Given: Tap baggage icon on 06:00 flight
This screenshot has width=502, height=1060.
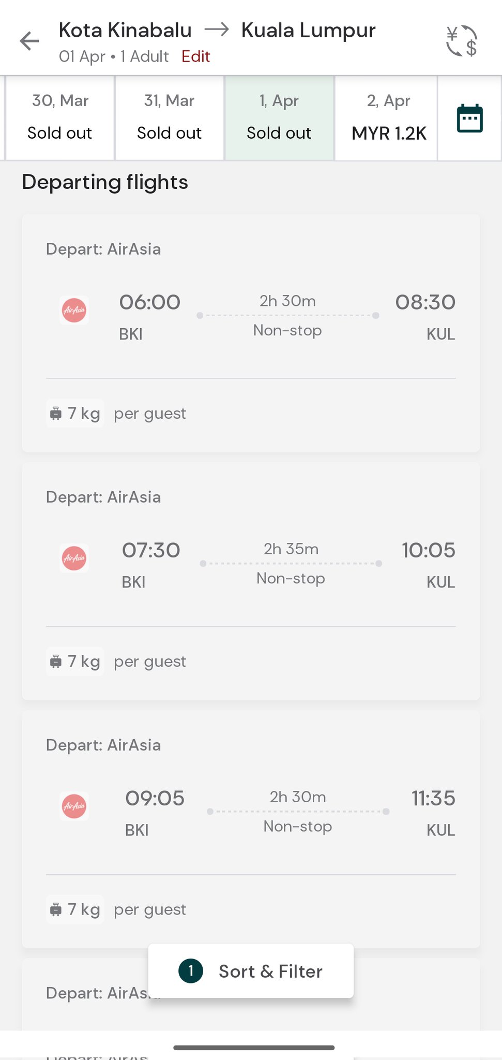Looking at the screenshot, I should (56, 414).
